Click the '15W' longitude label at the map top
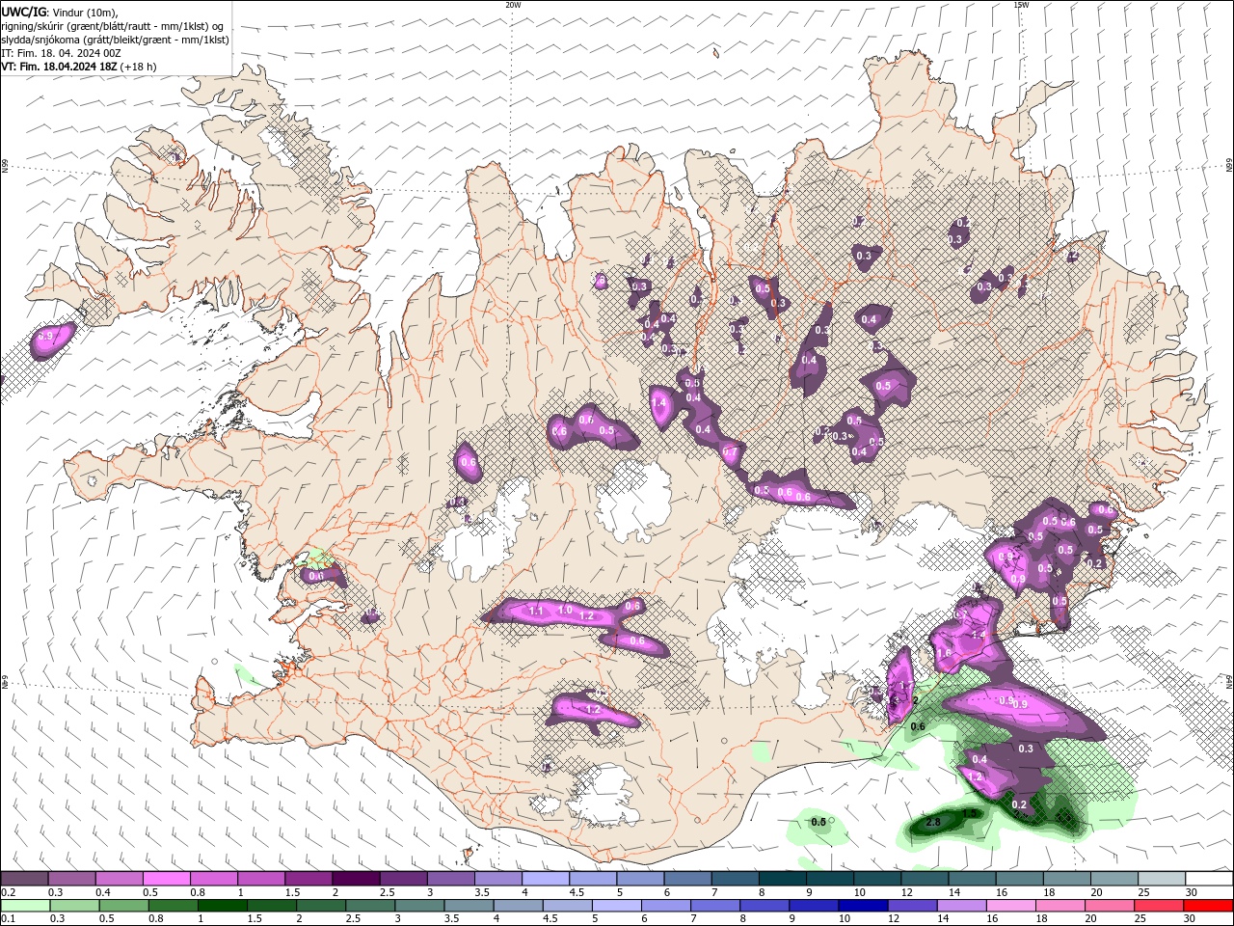 (x=1021, y=5)
